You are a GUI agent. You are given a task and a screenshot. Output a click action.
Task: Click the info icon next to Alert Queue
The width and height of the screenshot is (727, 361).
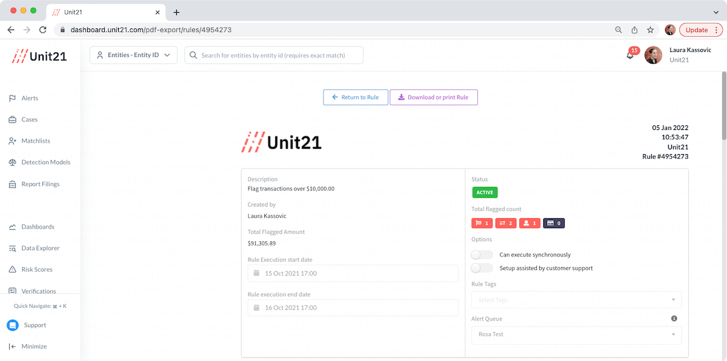click(674, 319)
